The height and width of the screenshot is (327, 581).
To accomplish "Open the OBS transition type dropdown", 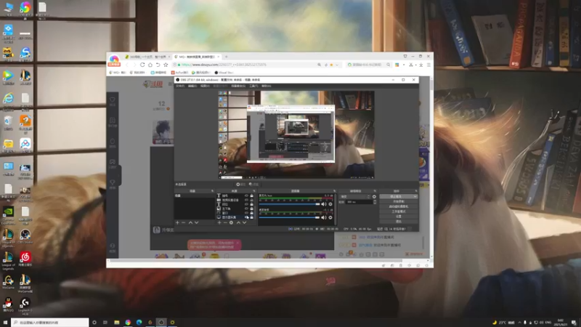I will coord(355,196).
